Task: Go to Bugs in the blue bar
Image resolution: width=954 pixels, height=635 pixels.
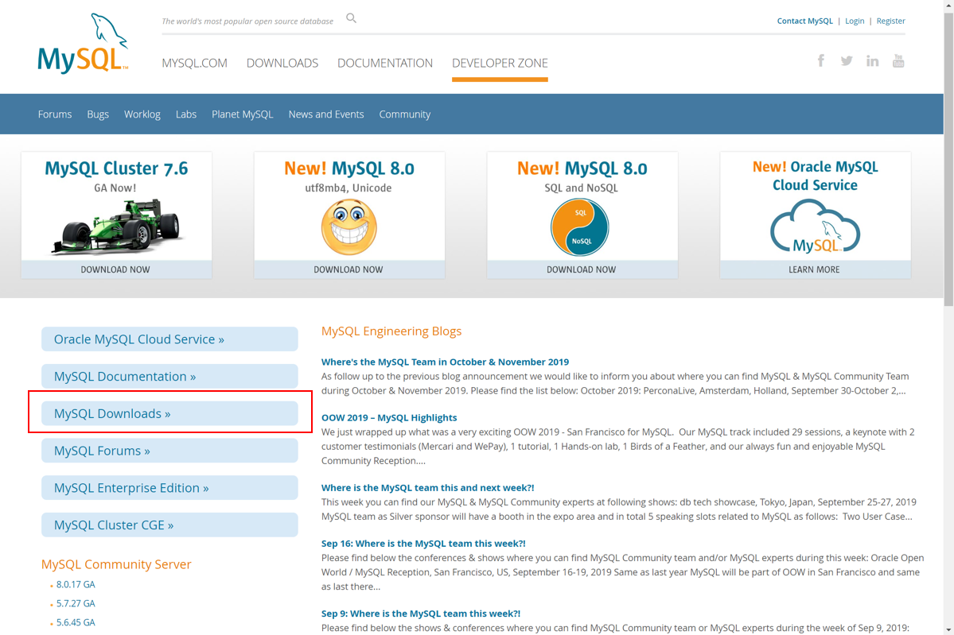Action: (x=98, y=114)
